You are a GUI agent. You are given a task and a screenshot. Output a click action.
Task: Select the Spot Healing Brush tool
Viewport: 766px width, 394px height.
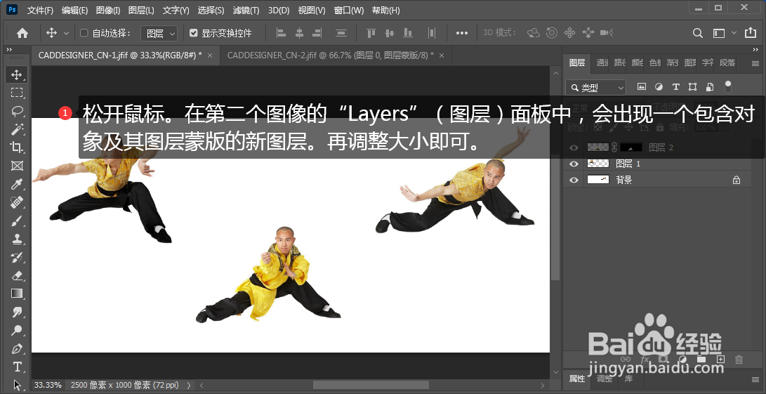(x=17, y=202)
